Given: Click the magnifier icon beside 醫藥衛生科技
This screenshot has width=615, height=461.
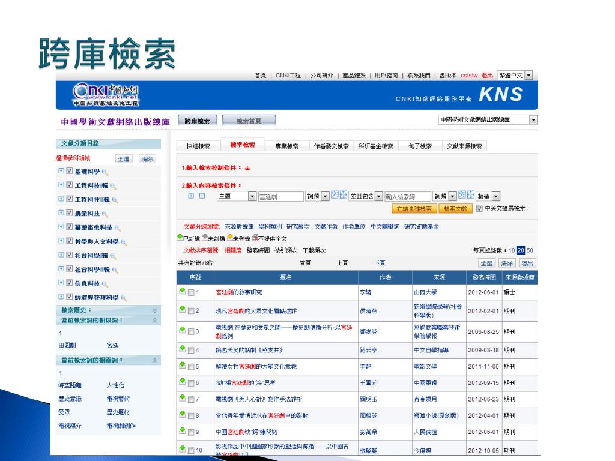Looking at the screenshot, I should [117, 227].
